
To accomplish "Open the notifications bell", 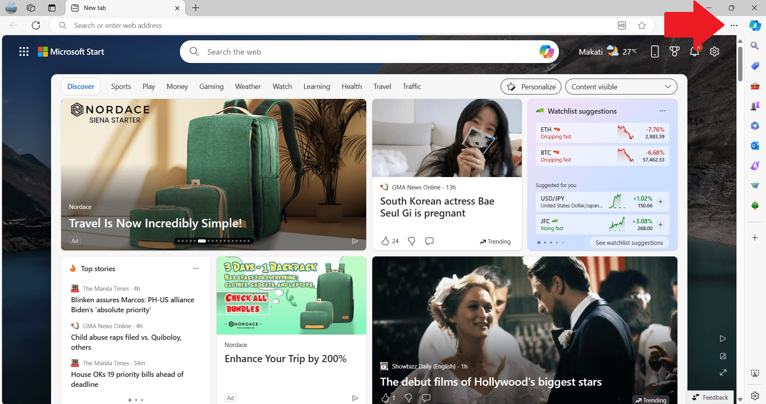I will pos(695,51).
